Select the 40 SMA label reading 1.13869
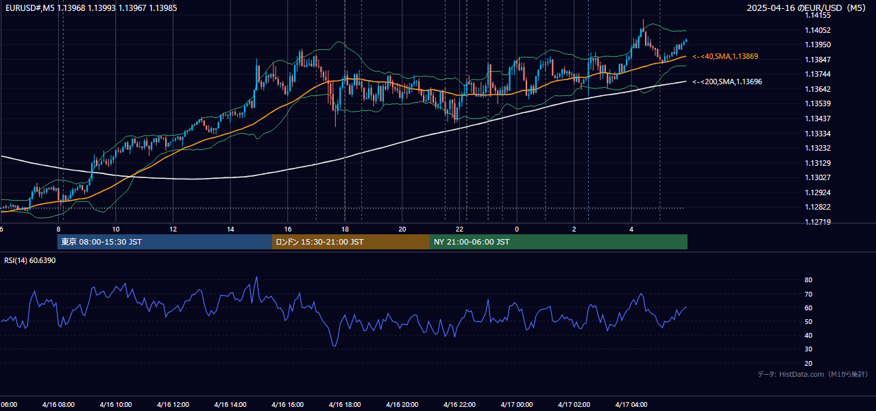The height and width of the screenshot is (411, 876). click(x=725, y=56)
